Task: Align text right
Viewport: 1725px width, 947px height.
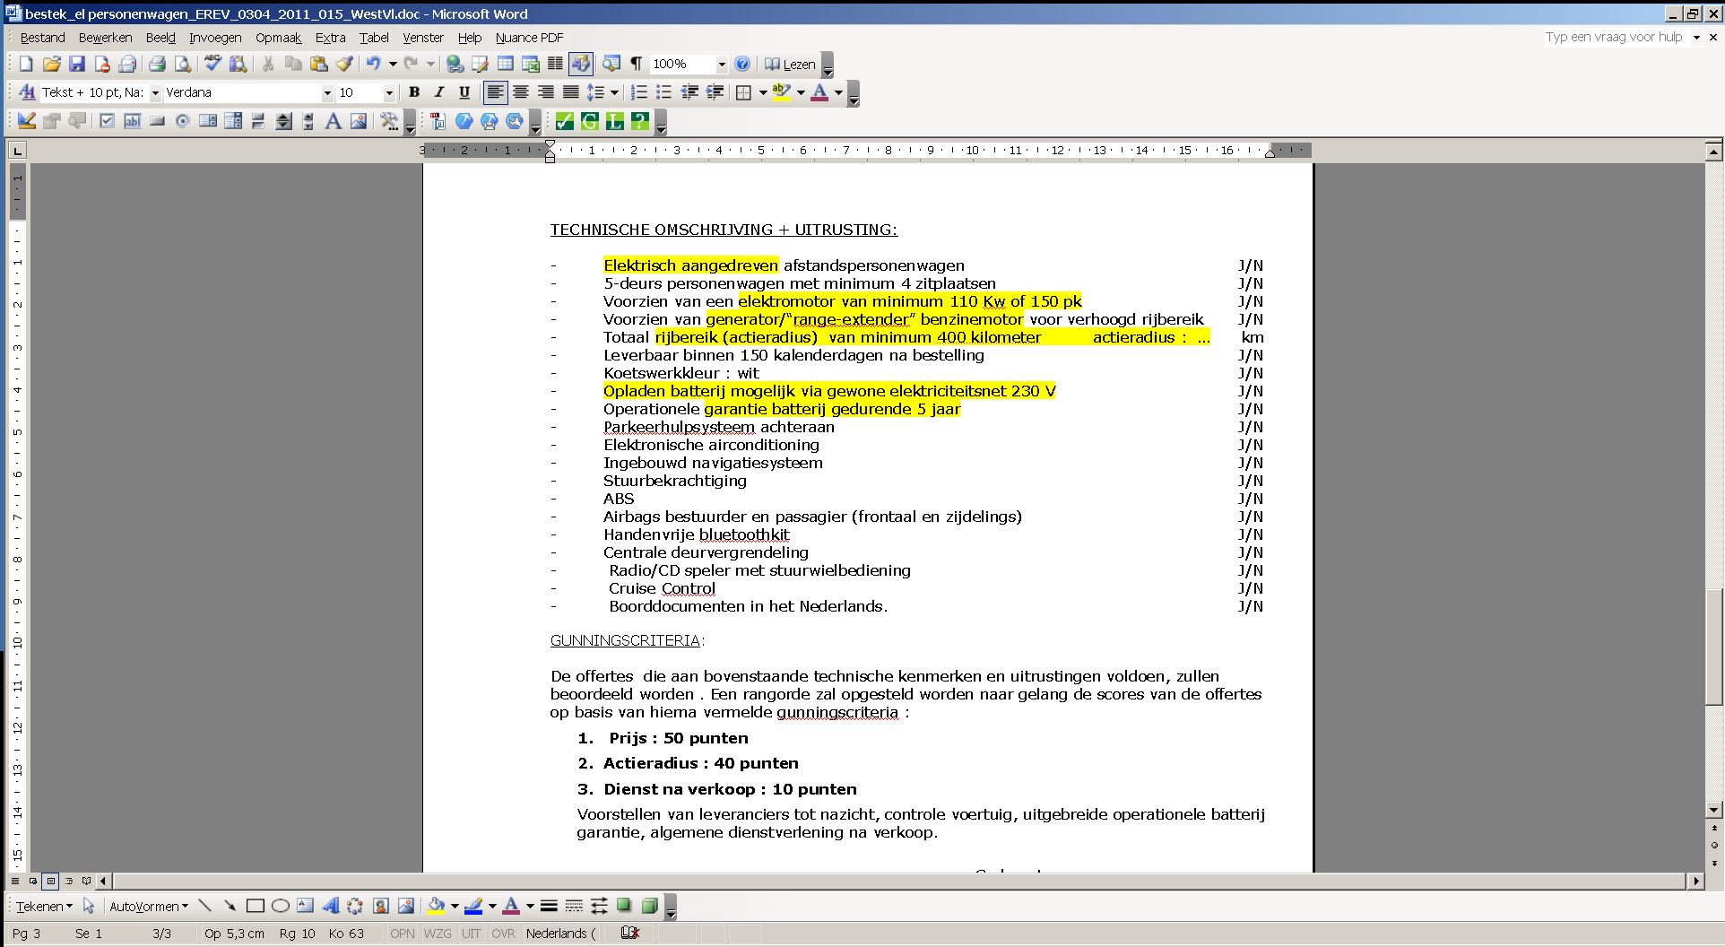Action: pos(545,92)
